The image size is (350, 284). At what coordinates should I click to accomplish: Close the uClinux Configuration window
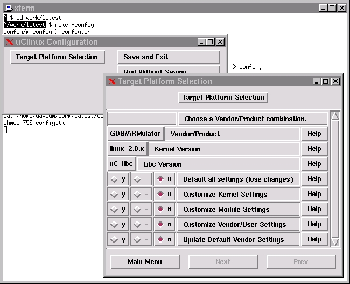pos(220,42)
